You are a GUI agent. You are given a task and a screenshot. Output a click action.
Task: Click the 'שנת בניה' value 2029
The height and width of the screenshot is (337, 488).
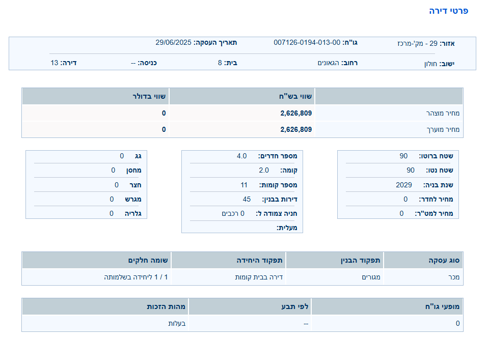pyautogui.click(x=403, y=185)
